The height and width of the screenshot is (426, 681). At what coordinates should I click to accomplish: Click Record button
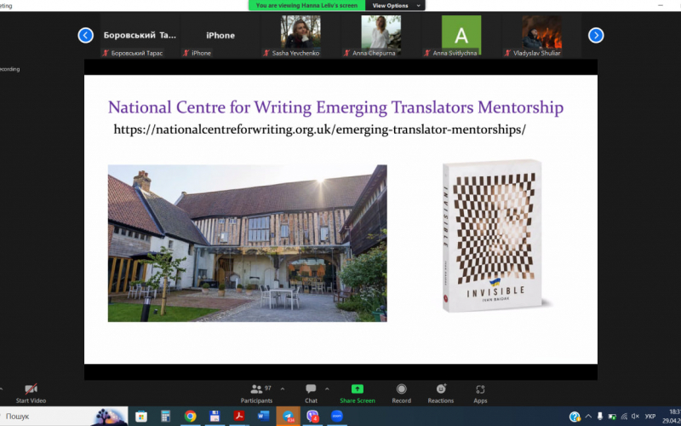tap(401, 394)
